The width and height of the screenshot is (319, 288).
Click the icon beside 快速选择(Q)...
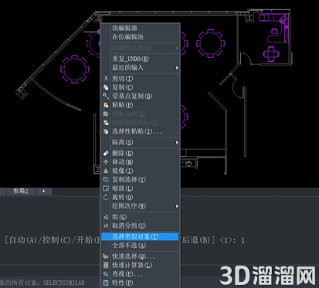click(106, 256)
